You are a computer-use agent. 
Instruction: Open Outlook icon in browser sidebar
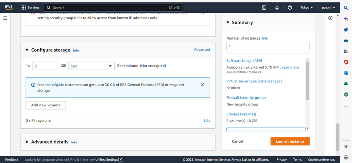coord(346,73)
